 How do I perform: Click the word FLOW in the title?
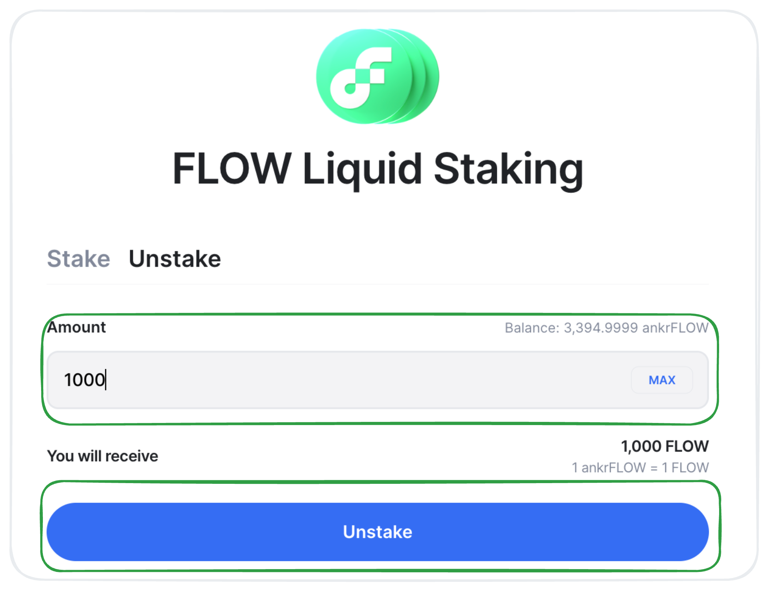[232, 168]
